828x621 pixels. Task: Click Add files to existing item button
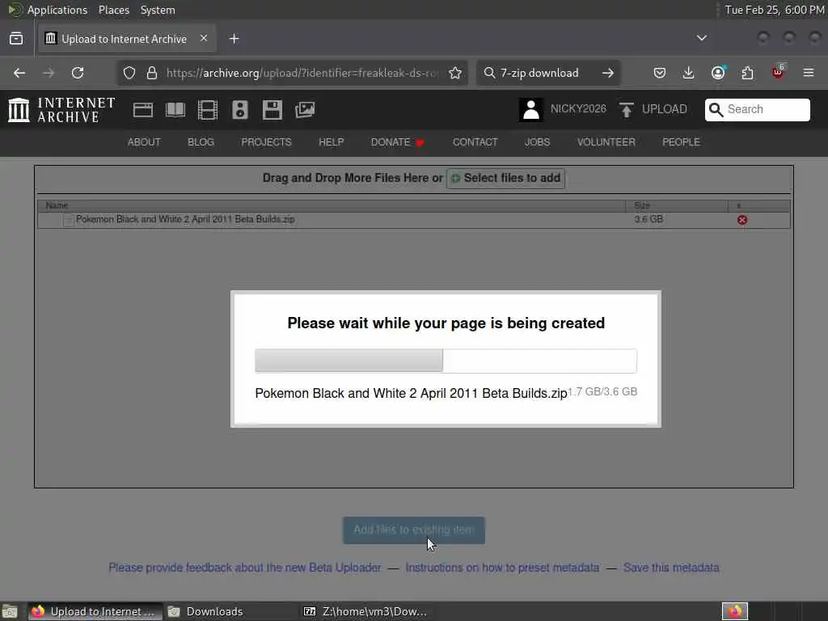(x=414, y=530)
